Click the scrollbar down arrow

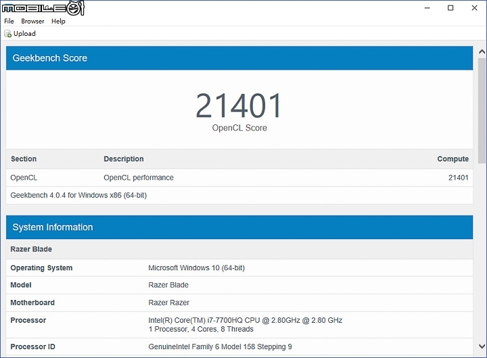[x=482, y=347]
